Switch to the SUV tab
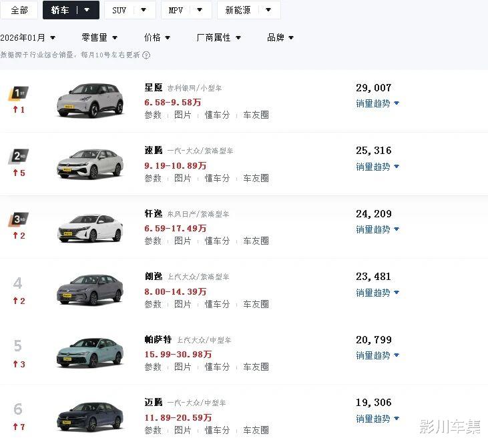 point(130,10)
